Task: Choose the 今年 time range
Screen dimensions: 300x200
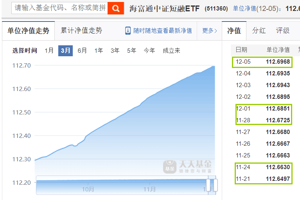Action: (x=149, y=51)
